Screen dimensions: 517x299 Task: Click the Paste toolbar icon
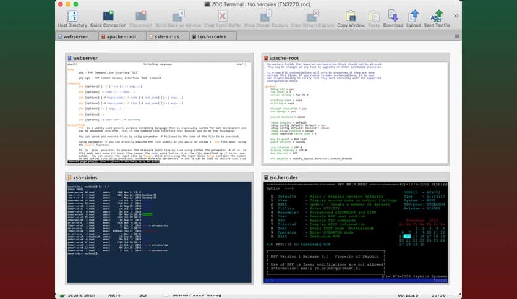click(x=374, y=16)
